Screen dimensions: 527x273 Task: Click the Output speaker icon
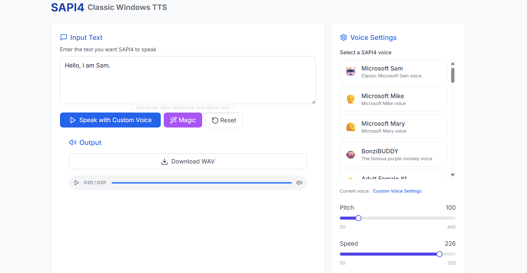(73, 142)
